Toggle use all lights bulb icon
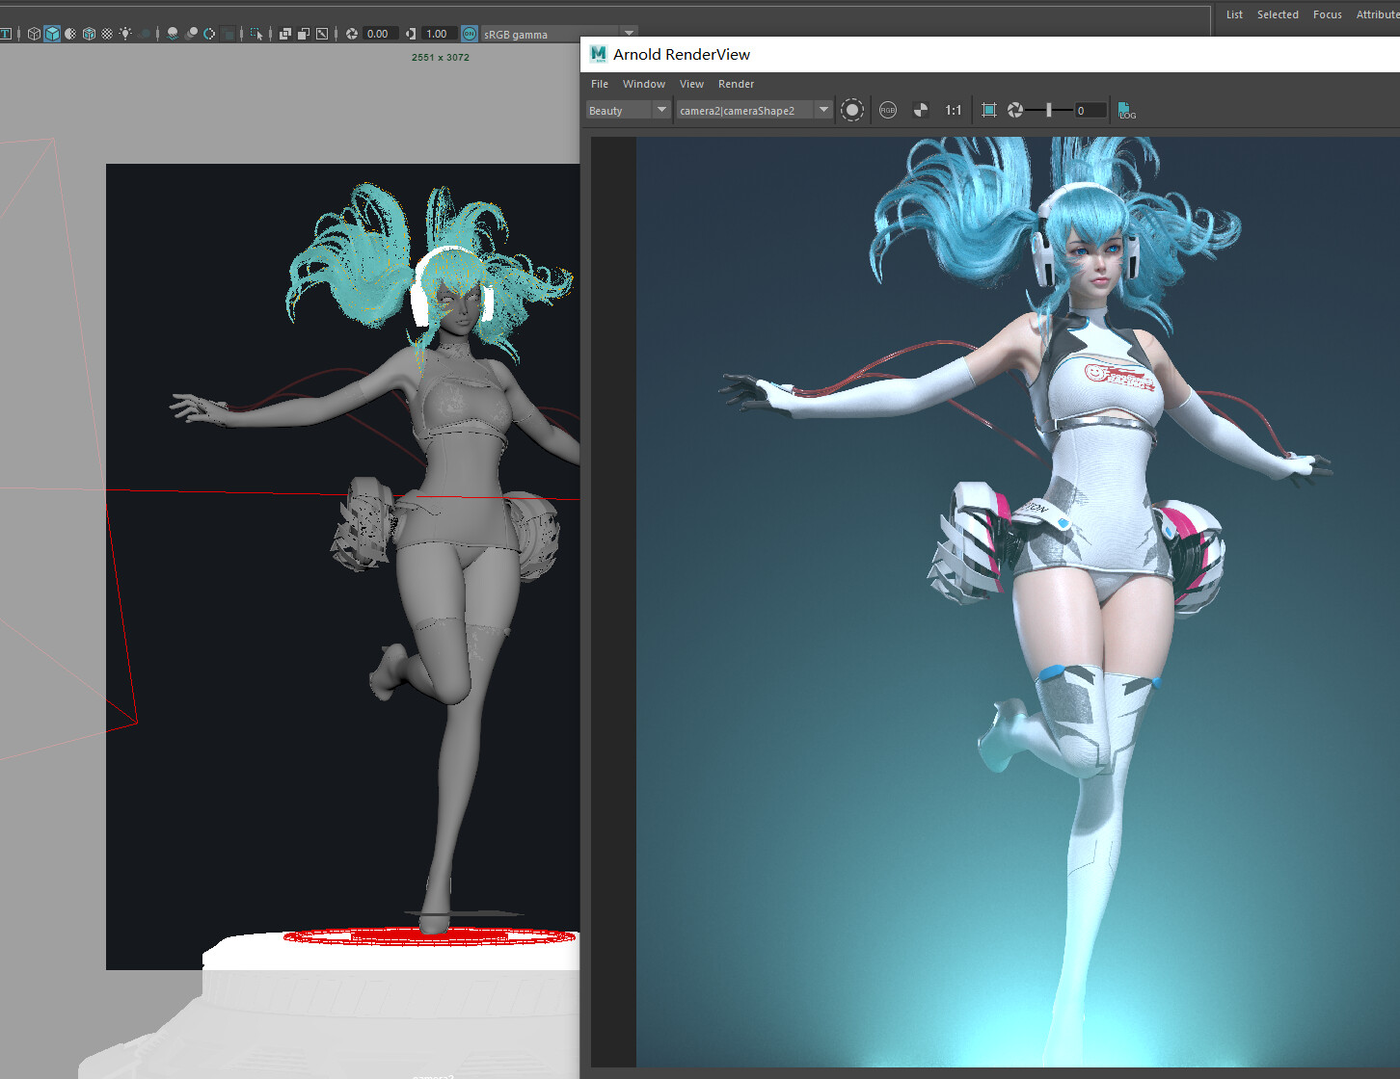This screenshot has width=1400, height=1079. pos(125,34)
